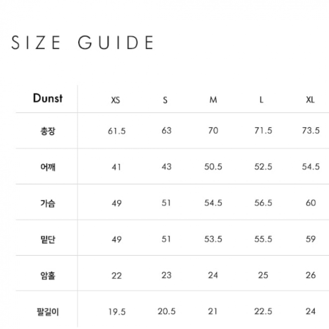Click the 가슴 row label
Viewport: 329px width, 329px height.
coord(48,203)
